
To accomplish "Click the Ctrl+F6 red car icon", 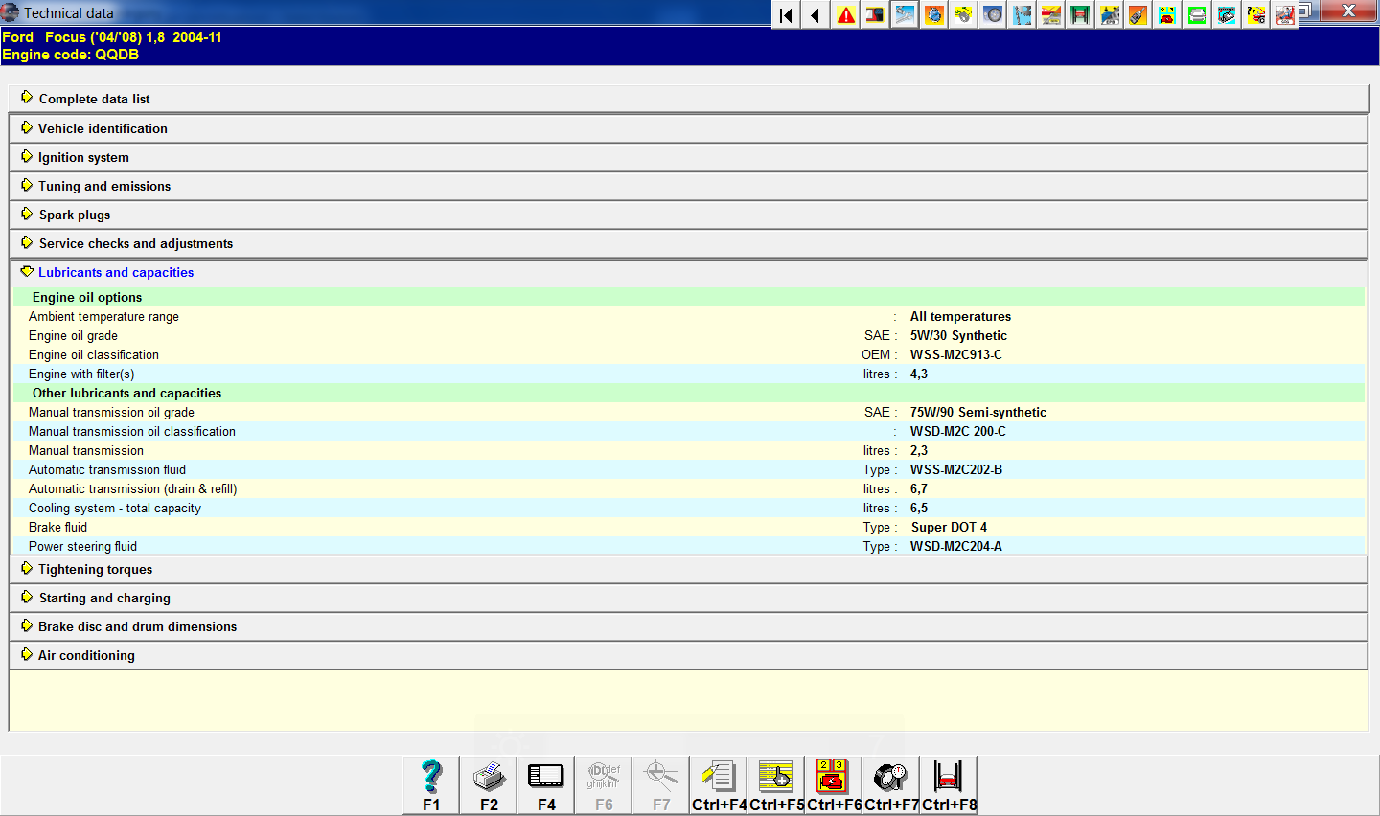I will tap(833, 784).
